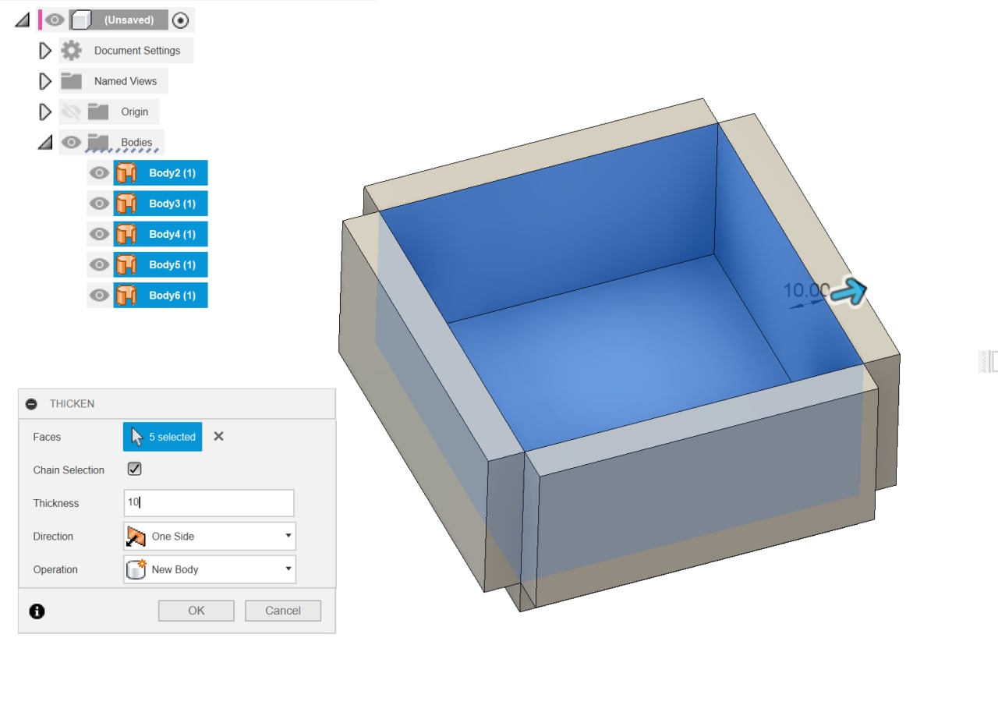Click the Bodies folder icon

(98, 142)
